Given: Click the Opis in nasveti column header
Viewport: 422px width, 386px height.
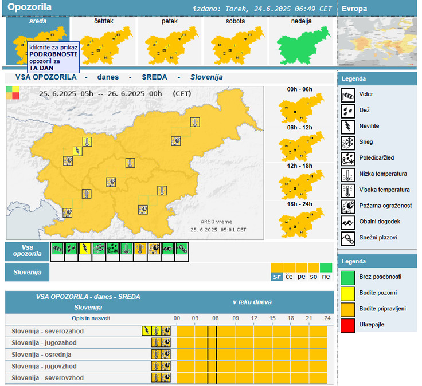Looking at the screenshot, I should point(91,318).
